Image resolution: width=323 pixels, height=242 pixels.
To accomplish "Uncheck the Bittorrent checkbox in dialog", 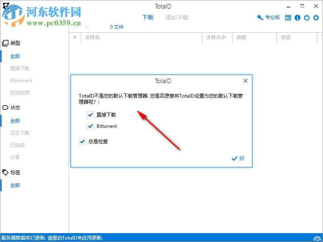I will (x=90, y=126).
